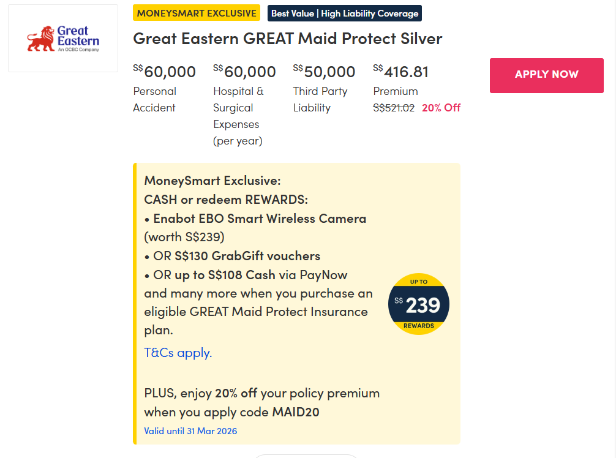Click the Valid until 31 Mar 2026 text
Screen dimensions: 616x458
[190, 431]
